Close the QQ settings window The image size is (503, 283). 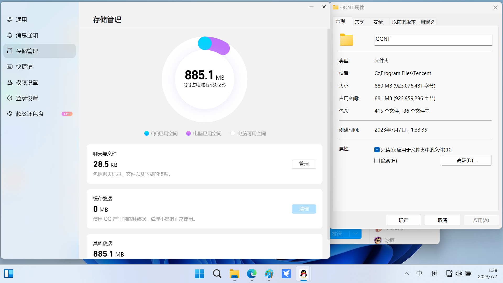pos(324,7)
